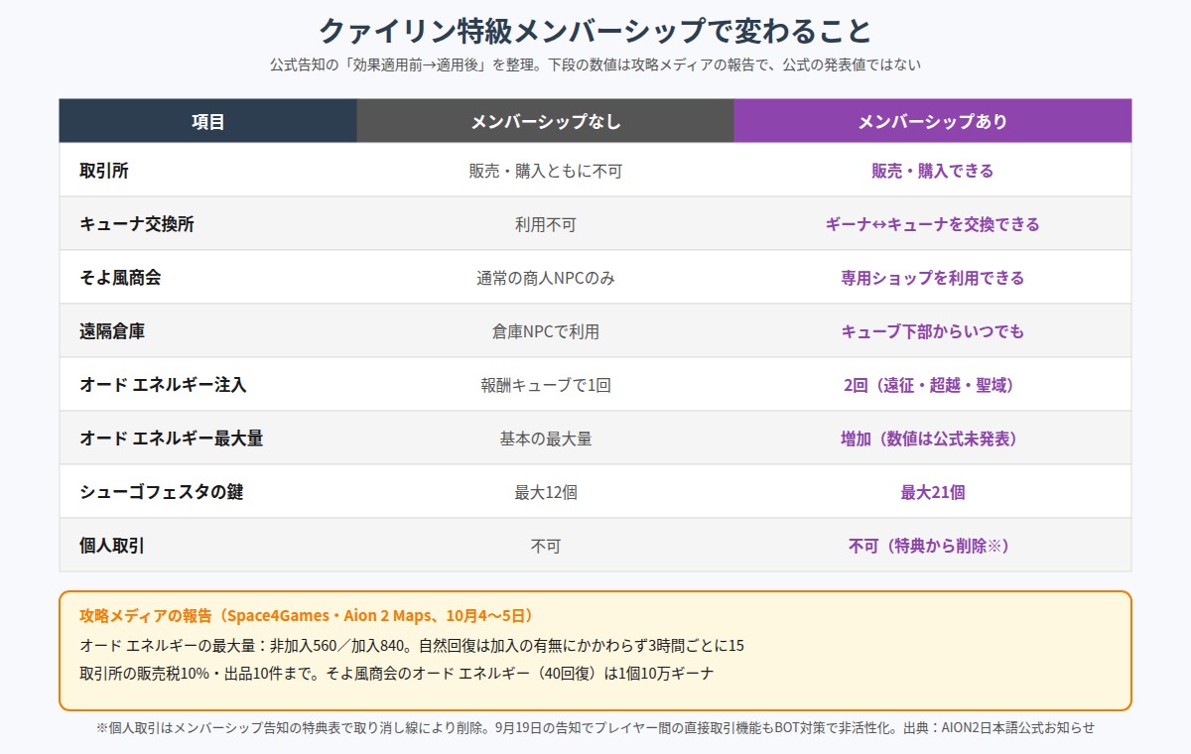Click the 利用不可 cell
Screen dimensions: 1191x754
(x=546, y=224)
